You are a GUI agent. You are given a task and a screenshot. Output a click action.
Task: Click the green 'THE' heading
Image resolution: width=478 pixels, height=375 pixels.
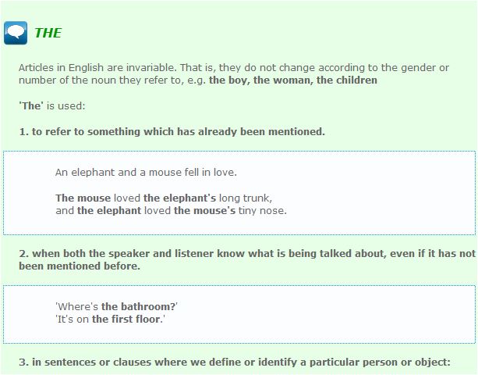pos(48,33)
